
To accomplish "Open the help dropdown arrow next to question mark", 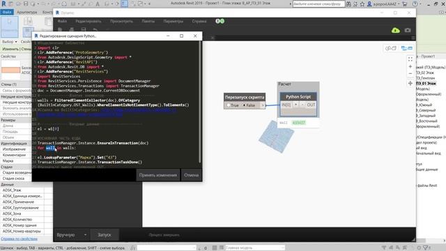I will [421, 4].
